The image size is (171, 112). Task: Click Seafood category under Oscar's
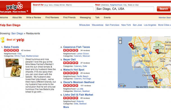tap(86, 91)
